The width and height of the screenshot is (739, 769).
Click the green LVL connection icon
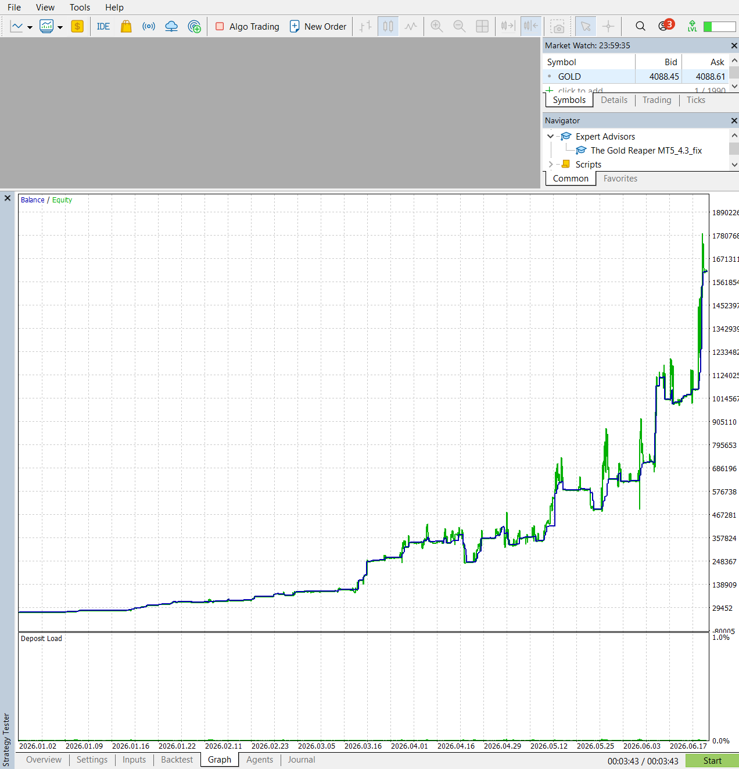pos(692,26)
